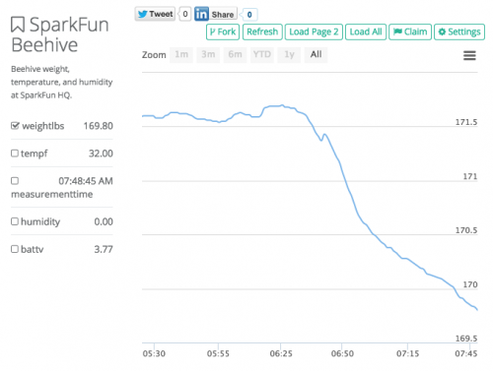The image size is (493, 371).
Task: Click the Load All button
Action: pos(366,31)
